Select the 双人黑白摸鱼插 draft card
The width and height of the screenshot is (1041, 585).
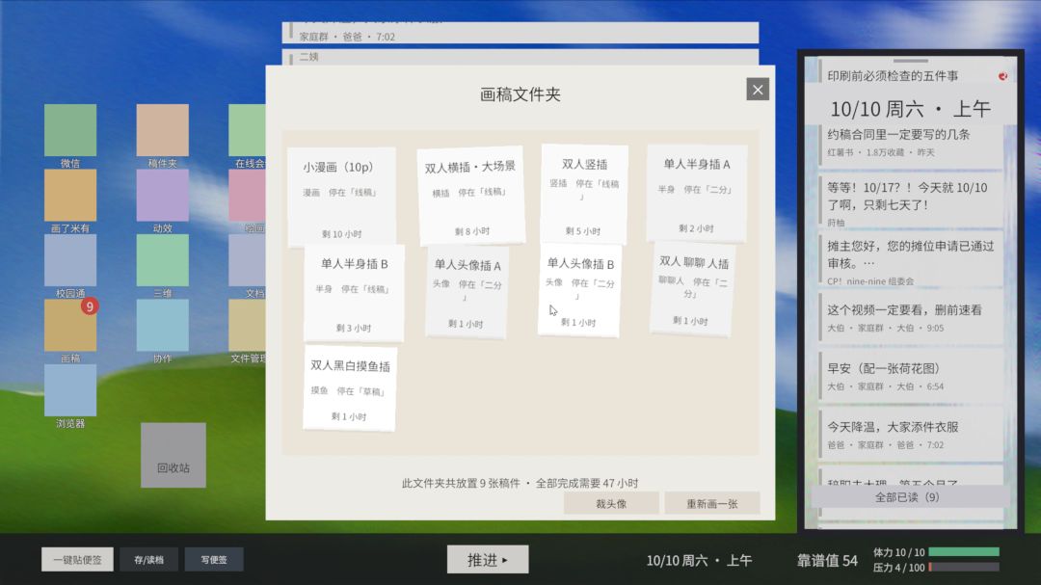coord(350,388)
